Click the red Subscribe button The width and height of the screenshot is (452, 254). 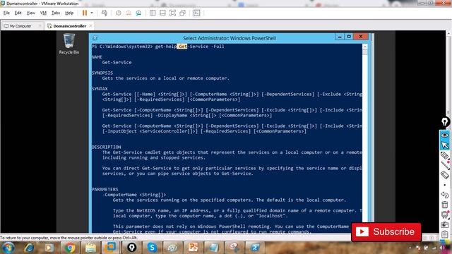click(x=386, y=232)
